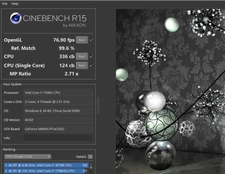
Task: Click the Cores x GHz field
Action: tap(58, 102)
